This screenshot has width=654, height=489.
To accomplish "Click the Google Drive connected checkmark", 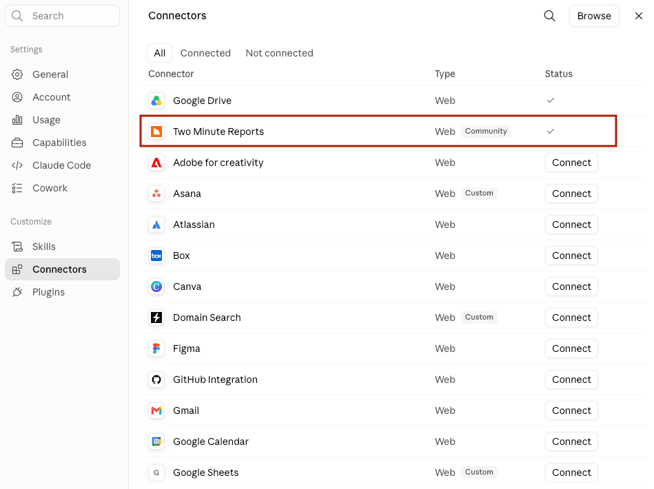I will pyautogui.click(x=551, y=101).
